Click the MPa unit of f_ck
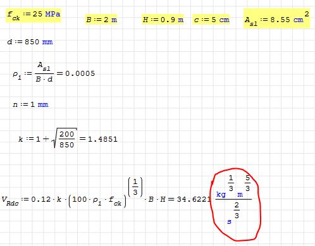315x246 pixels. (x=52, y=14)
